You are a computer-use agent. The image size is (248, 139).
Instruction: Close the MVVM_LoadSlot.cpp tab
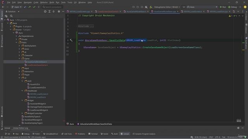pos(229,12)
